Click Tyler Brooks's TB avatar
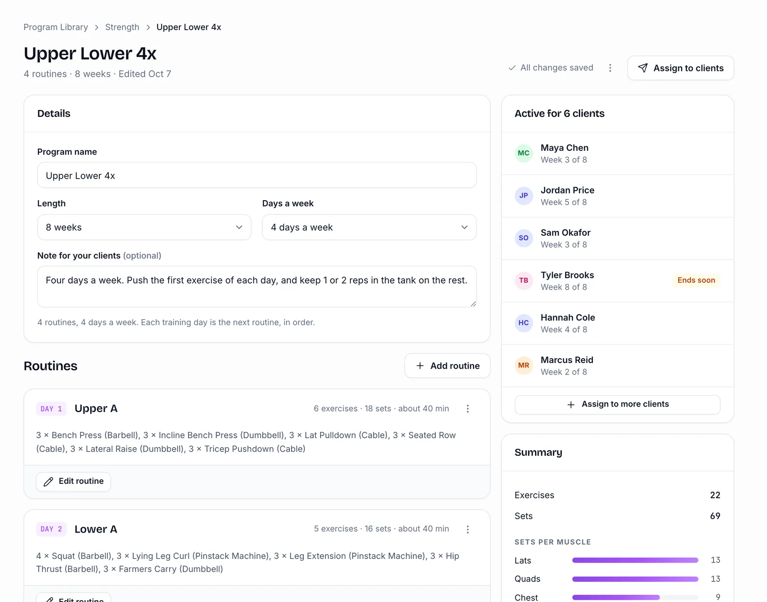 523,281
